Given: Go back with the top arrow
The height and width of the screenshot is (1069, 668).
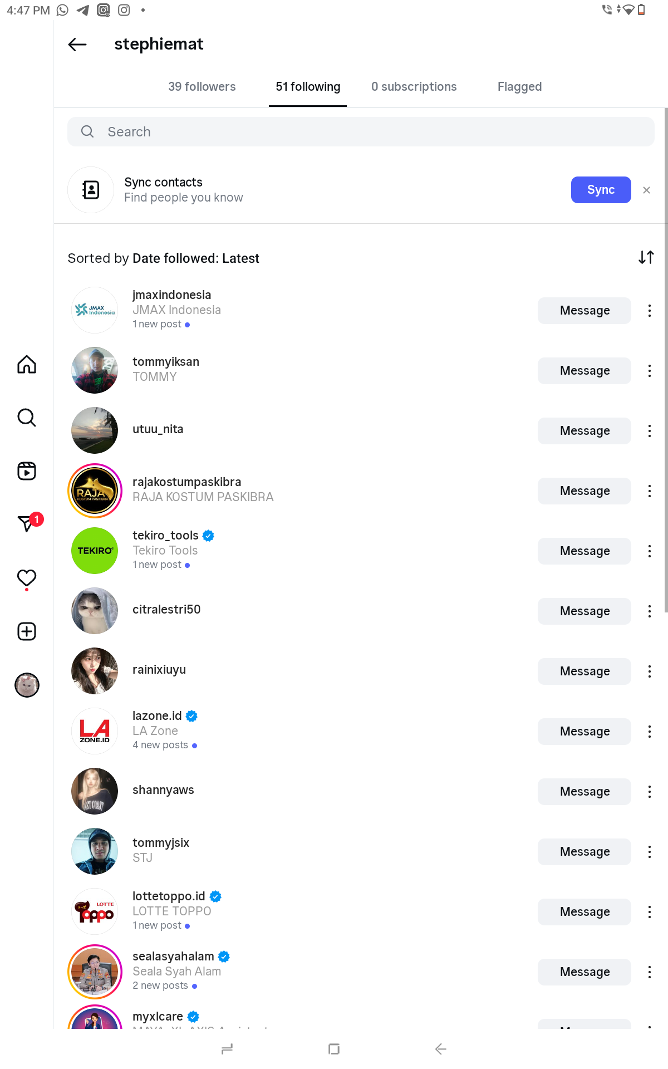Looking at the screenshot, I should coord(77,45).
